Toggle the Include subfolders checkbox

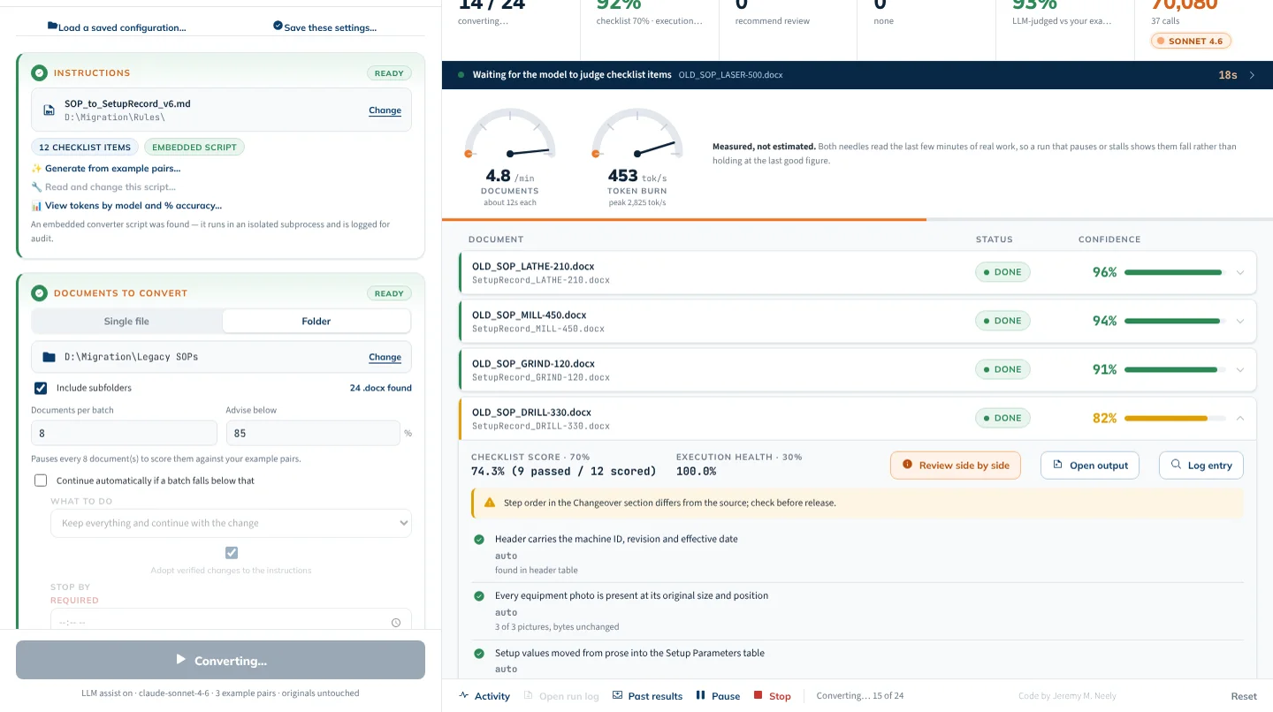[41, 388]
